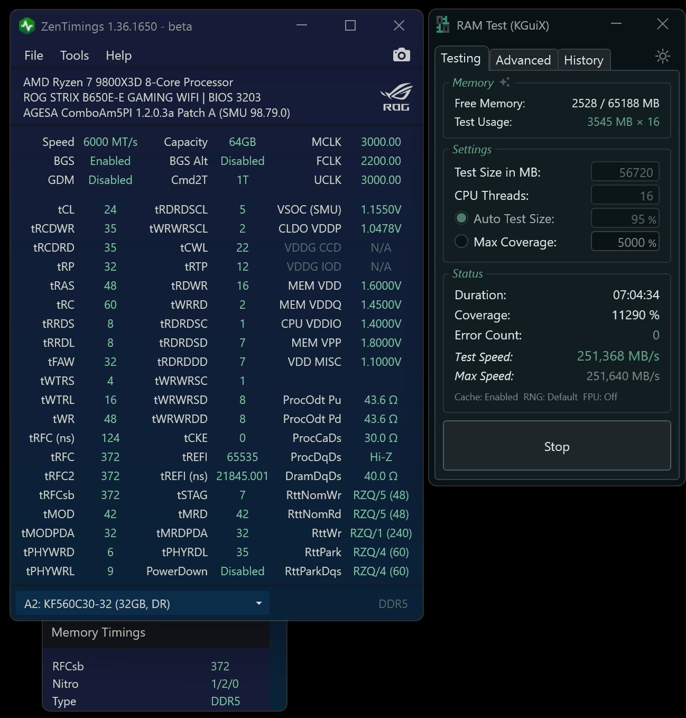686x718 pixels.
Task: Select the Max Coverage radio button
Action: click(461, 242)
